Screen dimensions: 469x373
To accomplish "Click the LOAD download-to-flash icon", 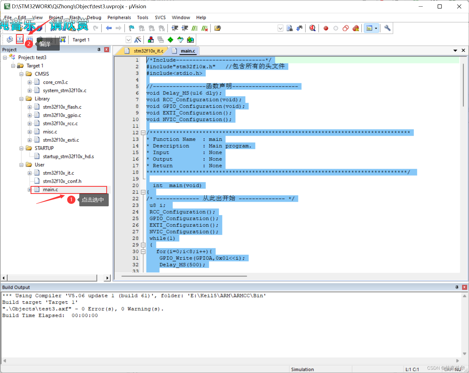I will coord(62,39).
